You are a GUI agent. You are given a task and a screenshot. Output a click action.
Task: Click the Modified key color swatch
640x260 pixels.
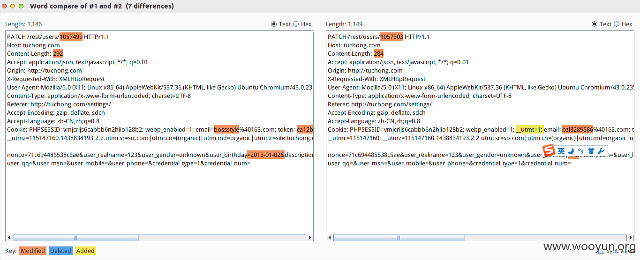coord(33,251)
